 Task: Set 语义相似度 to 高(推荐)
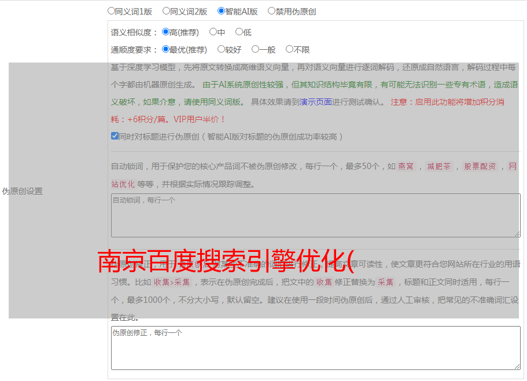tap(165, 32)
